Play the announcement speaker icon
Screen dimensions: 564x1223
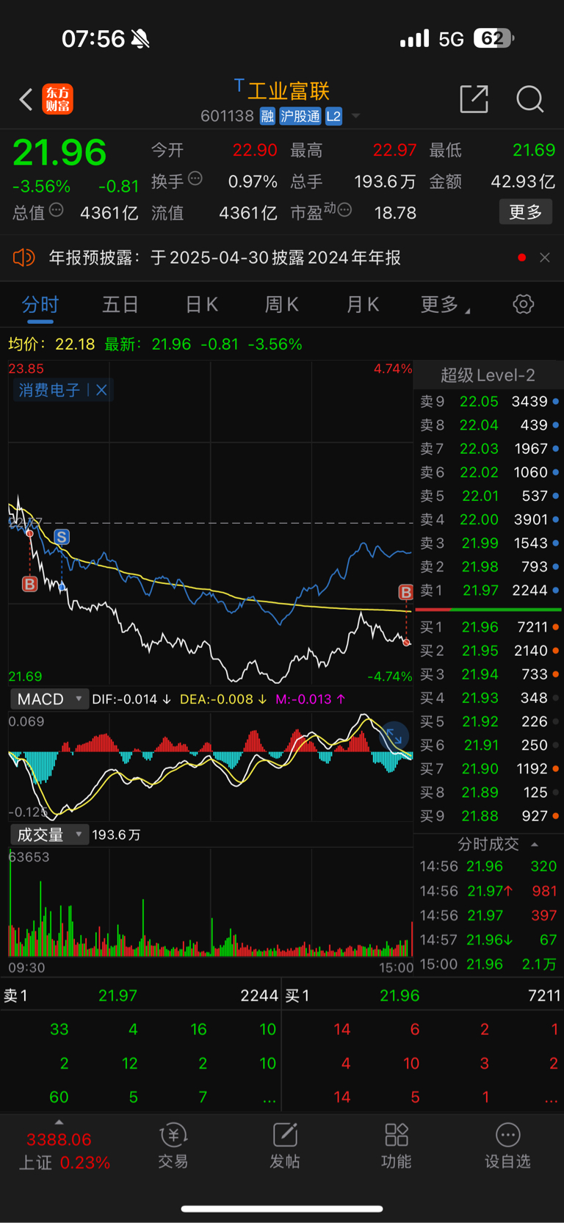click(23, 257)
